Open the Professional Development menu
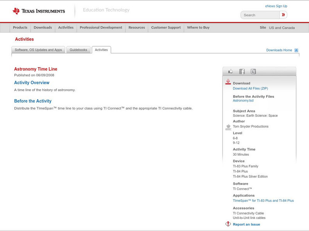 coord(101,28)
